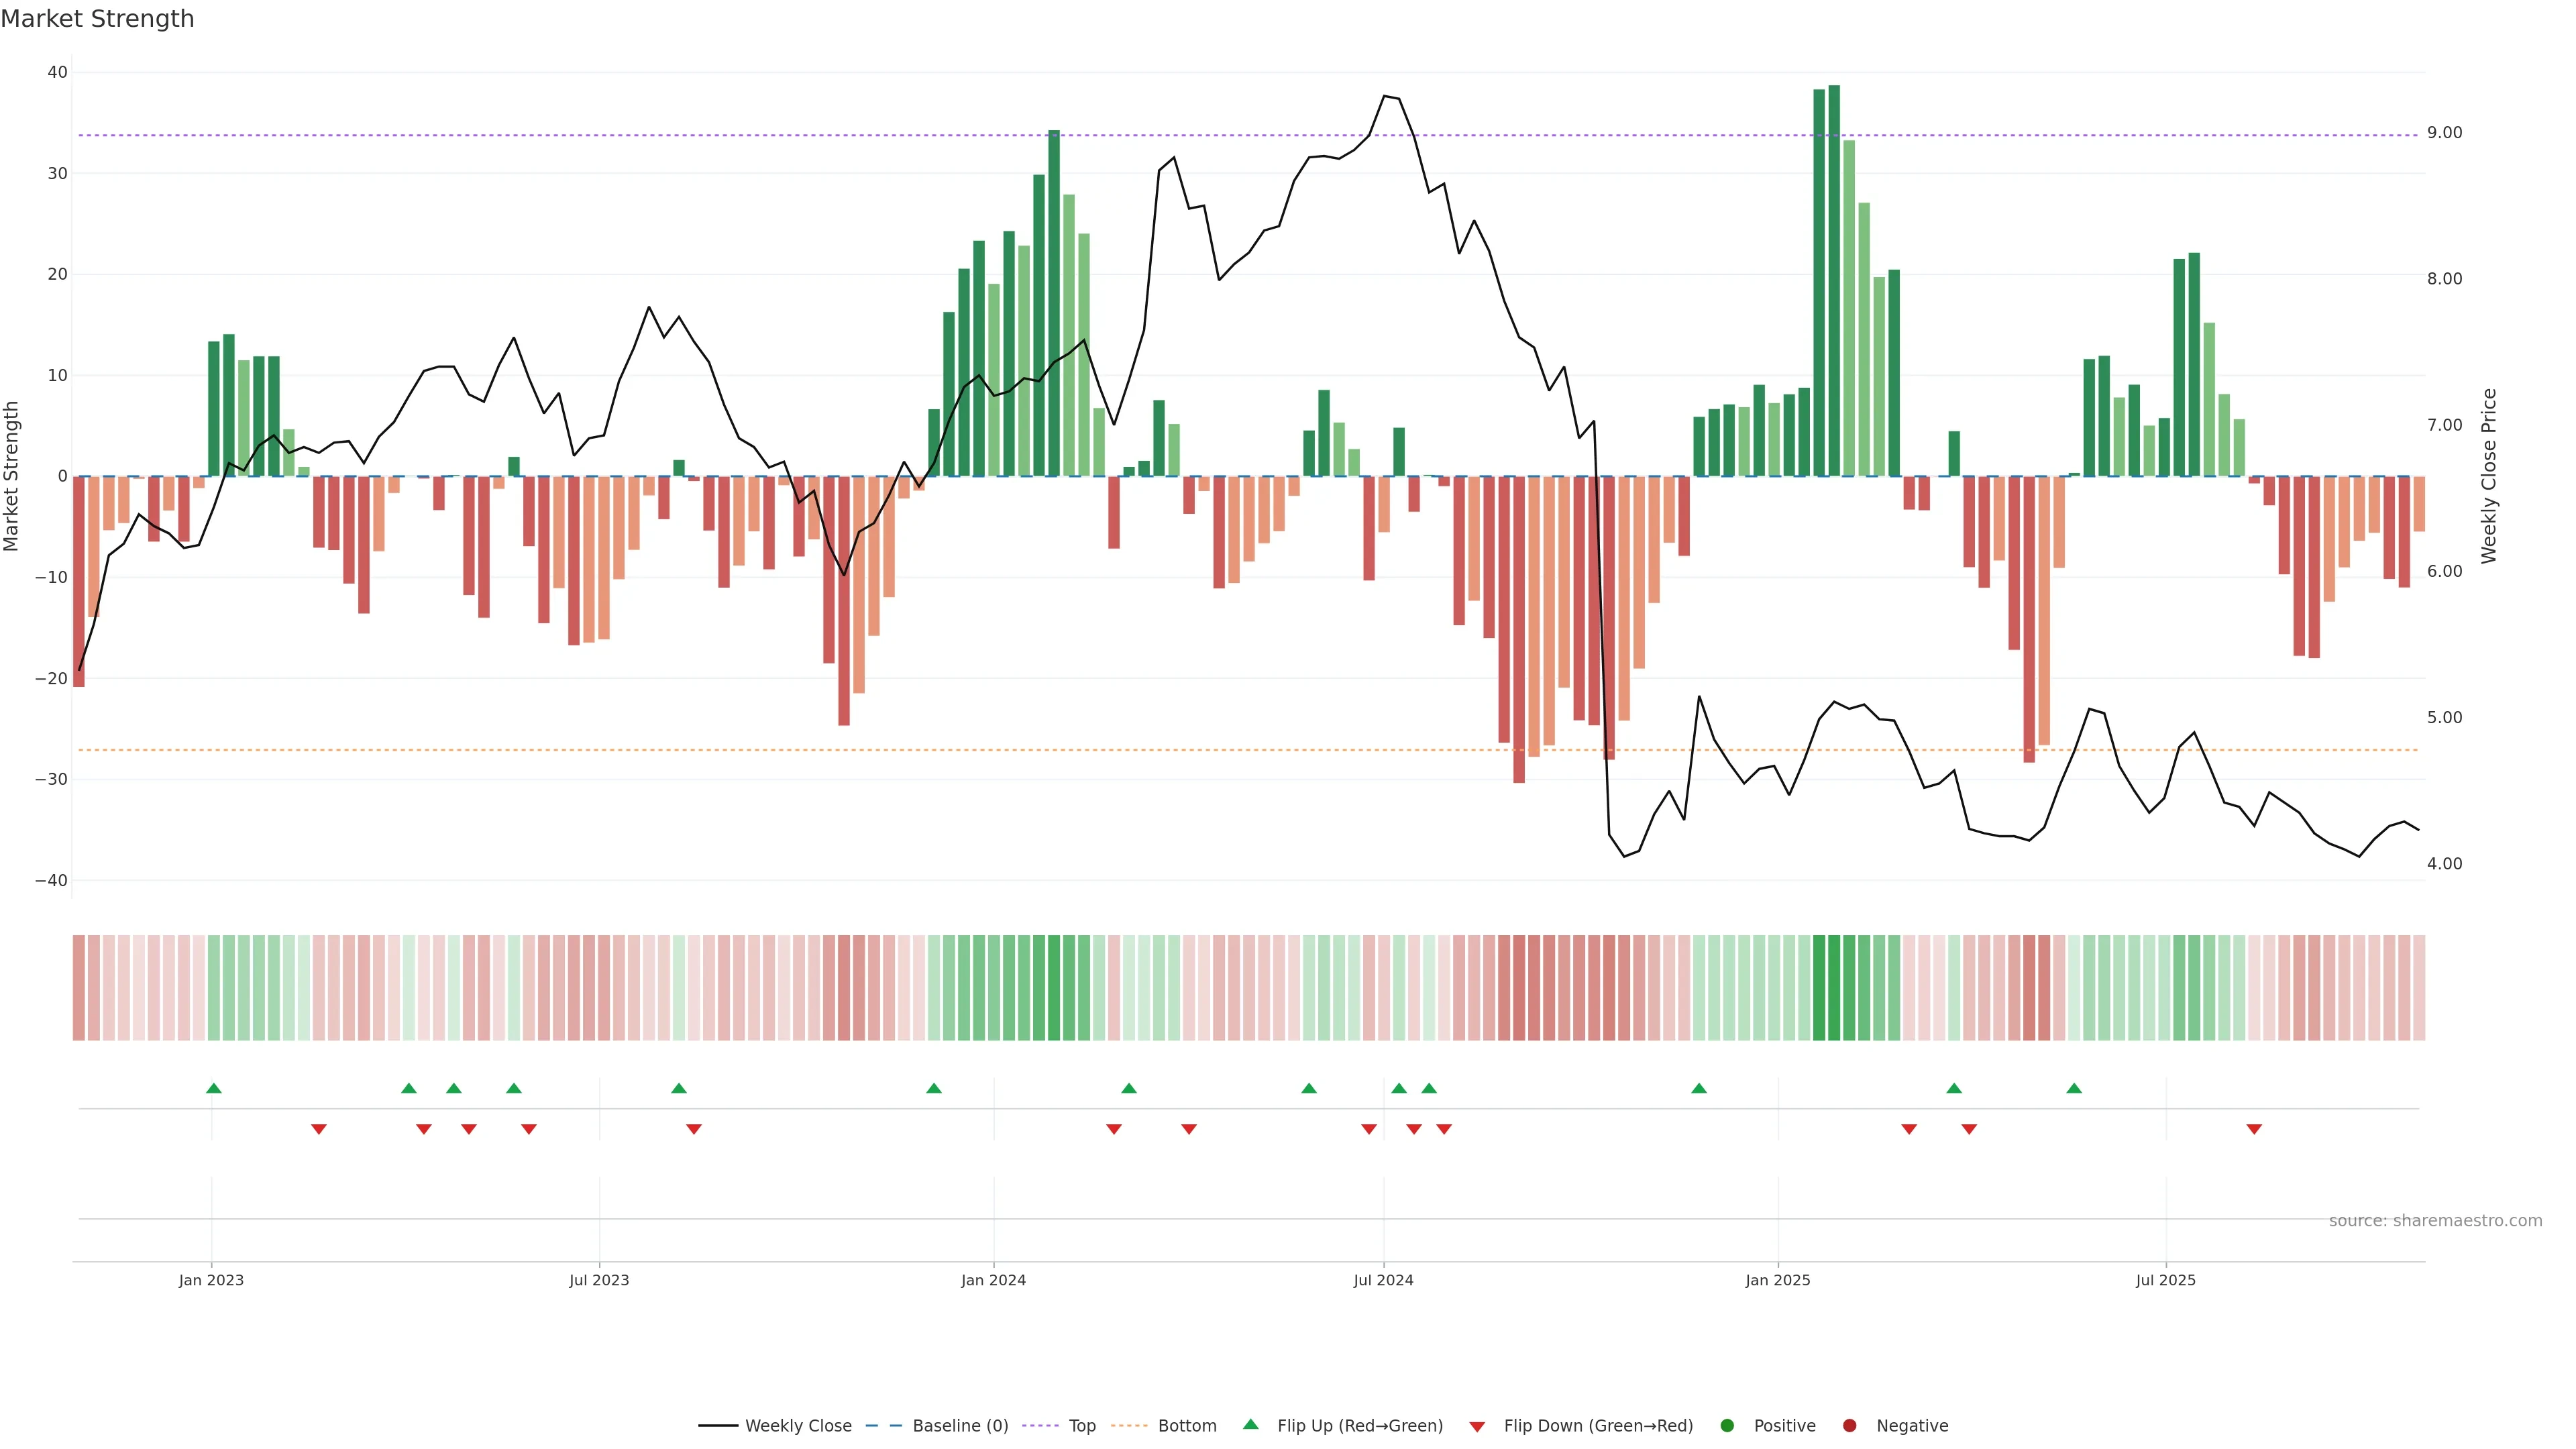
Task: Click the darkest green heat-strip cell after Jan 2025
Action: tap(1834, 987)
